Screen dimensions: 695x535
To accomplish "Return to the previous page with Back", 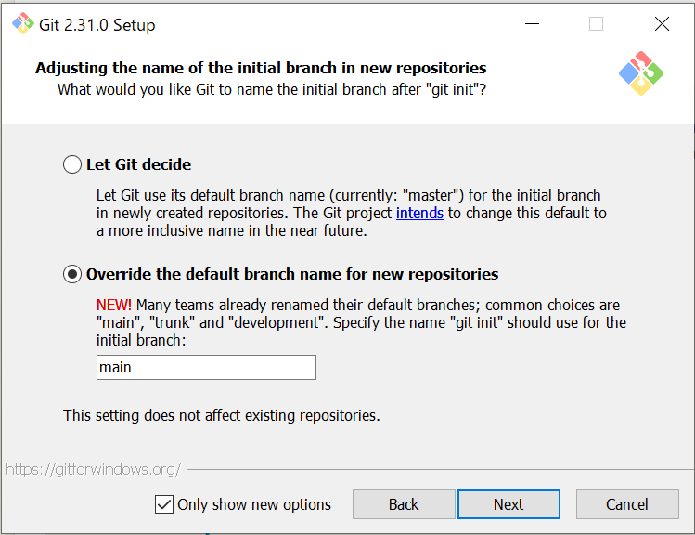I will (404, 504).
